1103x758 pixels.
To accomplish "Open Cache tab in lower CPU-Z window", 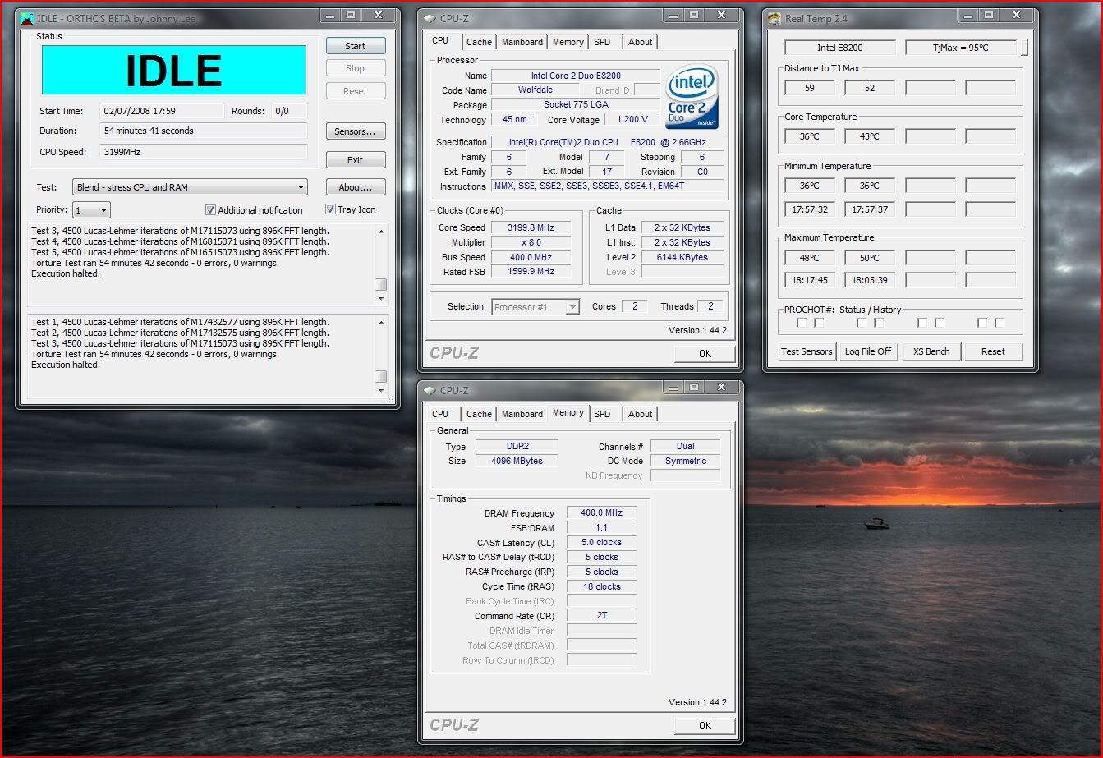I will [479, 414].
